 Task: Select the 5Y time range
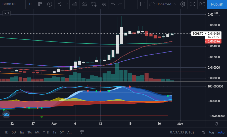tap(62, 132)
